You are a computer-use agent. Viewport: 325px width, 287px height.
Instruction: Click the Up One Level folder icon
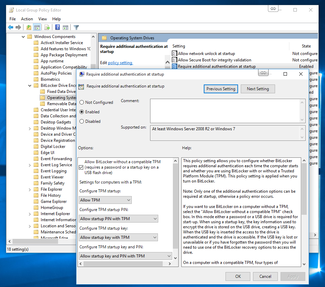click(x=29, y=27)
